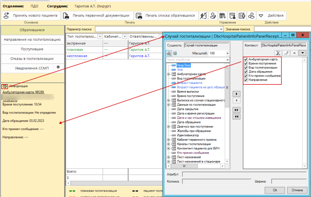Click Печать списка обратившихся button
The width and height of the screenshot is (311, 197).
pyautogui.click(x=166, y=16)
